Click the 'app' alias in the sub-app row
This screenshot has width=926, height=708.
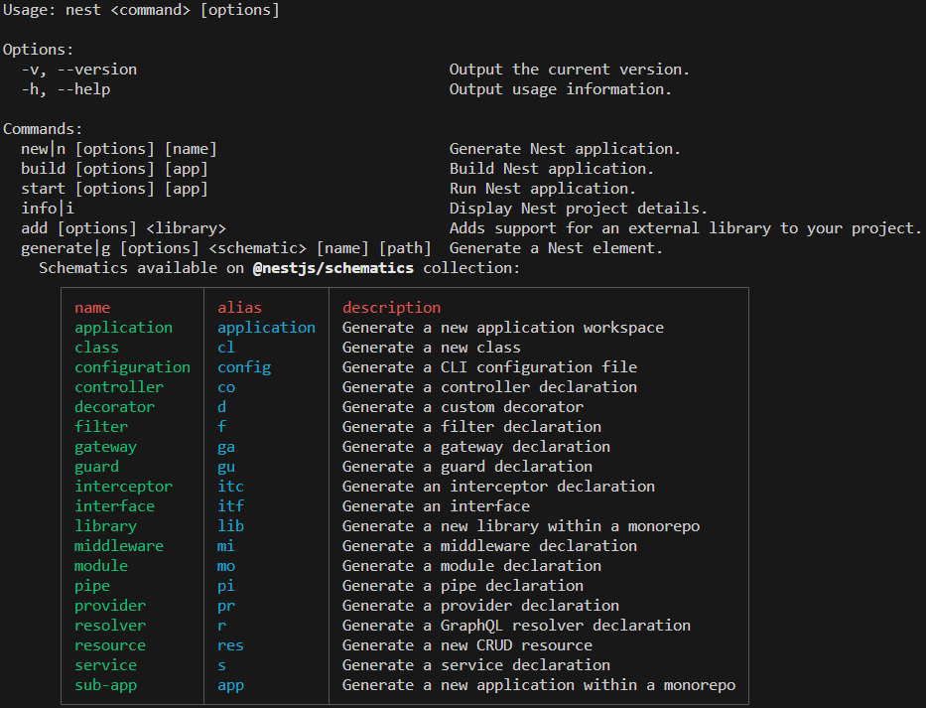click(230, 685)
